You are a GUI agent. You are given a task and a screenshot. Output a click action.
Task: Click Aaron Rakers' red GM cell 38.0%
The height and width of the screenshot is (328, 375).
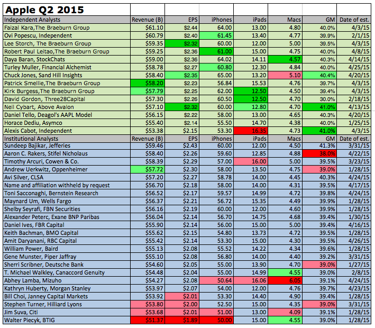click(x=320, y=154)
